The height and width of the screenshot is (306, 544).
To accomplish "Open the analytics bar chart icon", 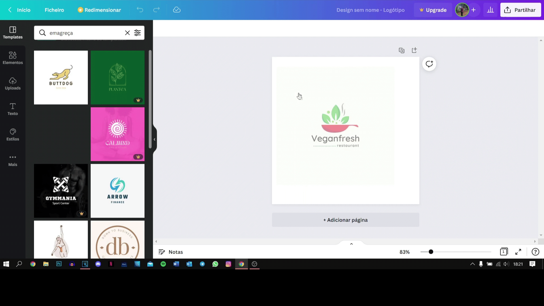I will pos(490,10).
